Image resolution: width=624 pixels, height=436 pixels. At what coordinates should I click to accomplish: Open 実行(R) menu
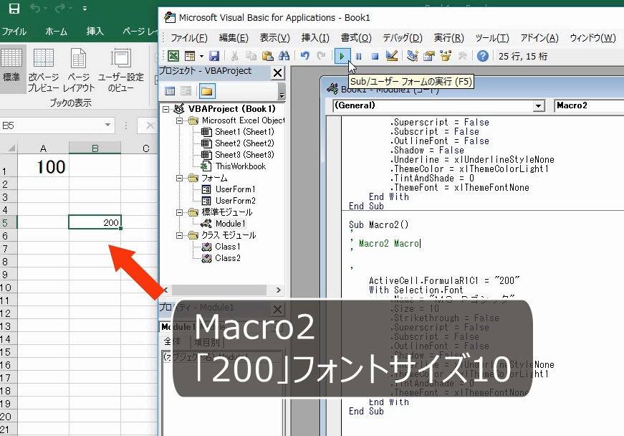click(x=449, y=38)
